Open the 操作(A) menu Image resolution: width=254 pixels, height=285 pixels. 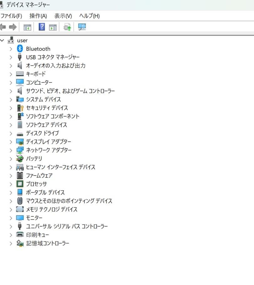pyautogui.click(x=38, y=16)
